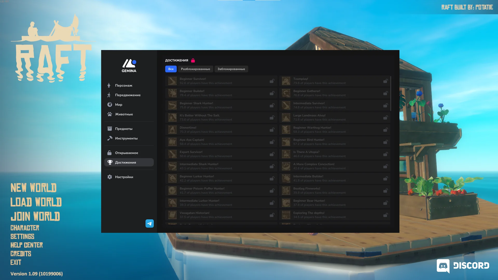
Task: Click the Bootleg Fireworks achievement thumbnail
Action: [286, 191]
